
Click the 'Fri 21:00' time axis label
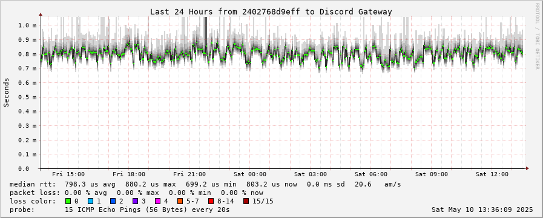pos(189,174)
